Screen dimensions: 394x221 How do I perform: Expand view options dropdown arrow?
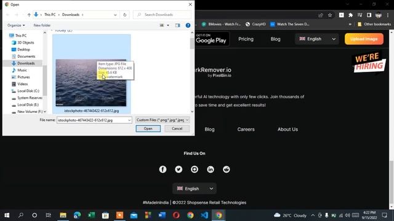click(x=168, y=25)
